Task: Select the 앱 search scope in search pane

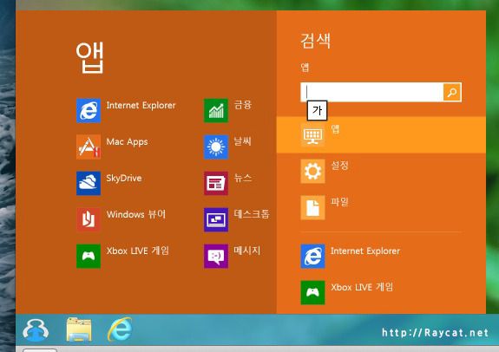Action: coord(381,135)
